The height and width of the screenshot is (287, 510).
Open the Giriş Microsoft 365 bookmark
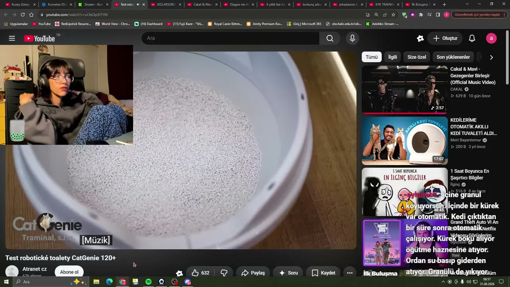(304, 24)
